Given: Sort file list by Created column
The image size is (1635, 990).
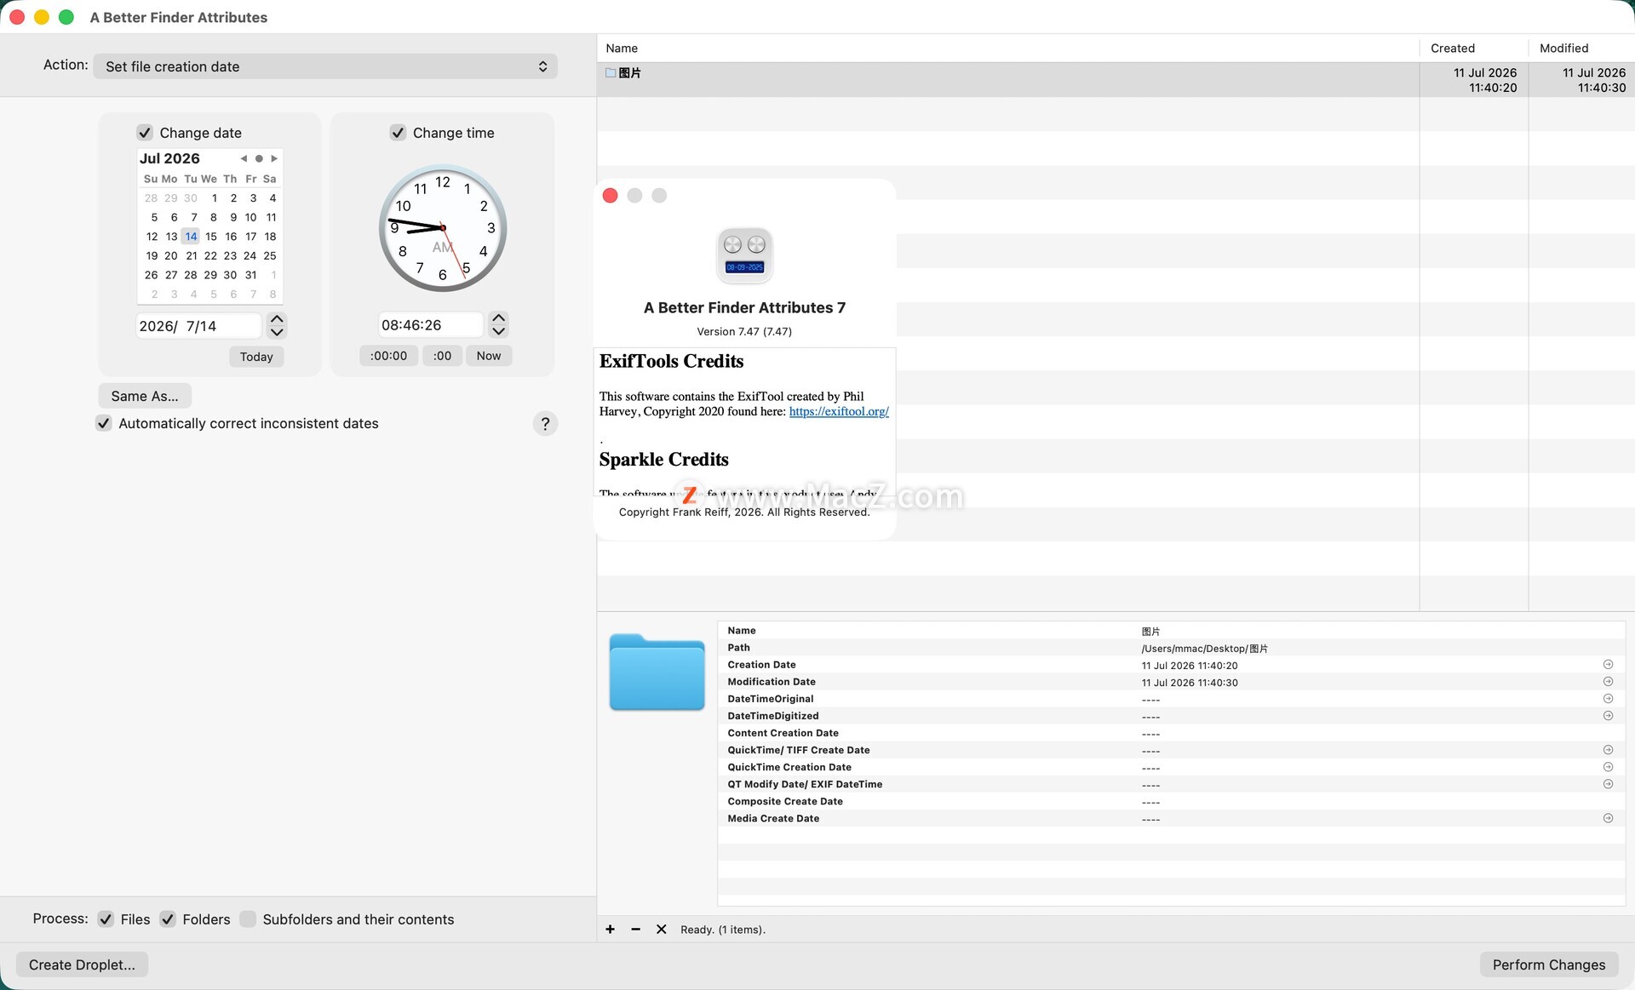Looking at the screenshot, I should pyautogui.click(x=1474, y=49).
